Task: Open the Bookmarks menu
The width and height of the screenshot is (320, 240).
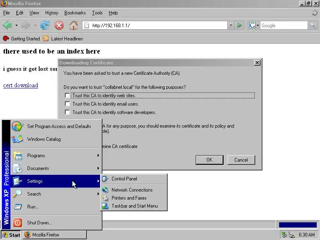Action: point(75,13)
